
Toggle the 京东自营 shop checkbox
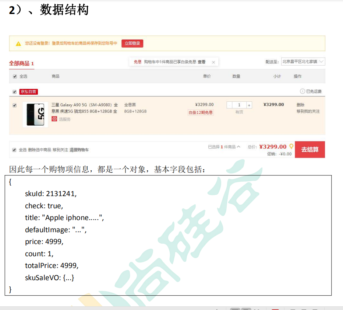14,92
